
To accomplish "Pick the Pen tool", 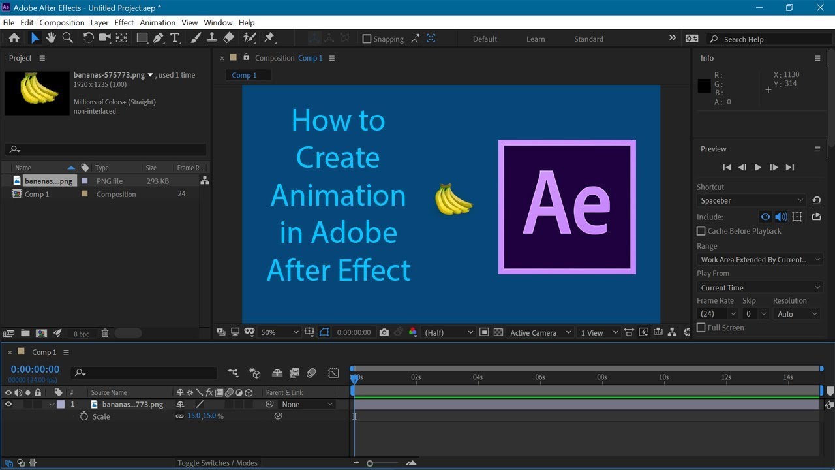I will pyautogui.click(x=158, y=39).
